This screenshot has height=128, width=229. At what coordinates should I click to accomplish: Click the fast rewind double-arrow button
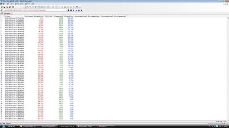(71, 10)
